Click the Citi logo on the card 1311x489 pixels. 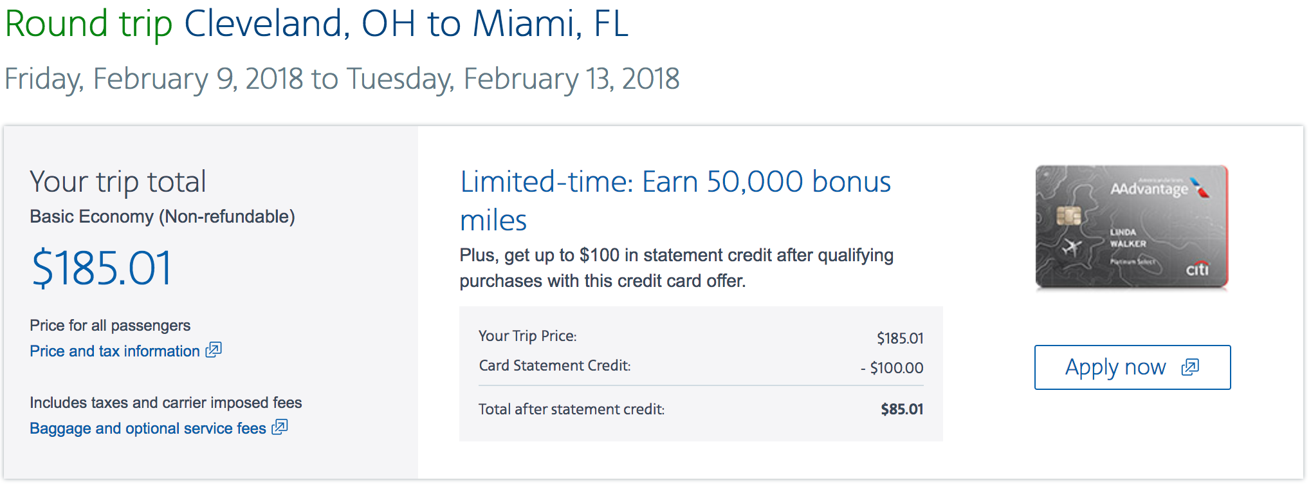pos(1197,269)
